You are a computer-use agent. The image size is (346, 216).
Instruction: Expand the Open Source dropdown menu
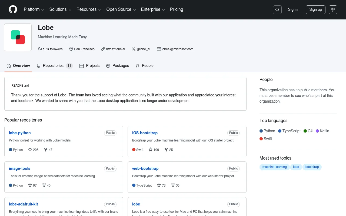(x=121, y=9)
